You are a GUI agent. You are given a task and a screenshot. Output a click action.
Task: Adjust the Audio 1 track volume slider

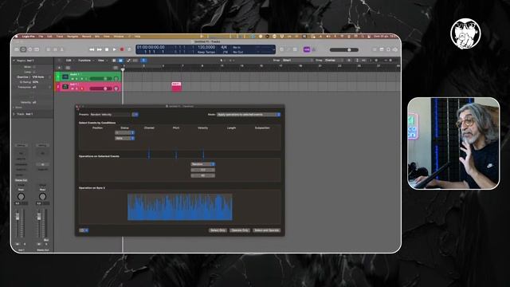101,78
